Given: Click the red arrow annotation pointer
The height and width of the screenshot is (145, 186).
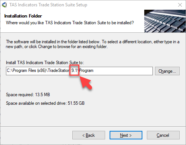Looking at the screenshot, I should (x=86, y=82).
